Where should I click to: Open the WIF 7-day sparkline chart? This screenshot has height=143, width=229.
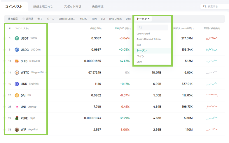pos(211,129)
